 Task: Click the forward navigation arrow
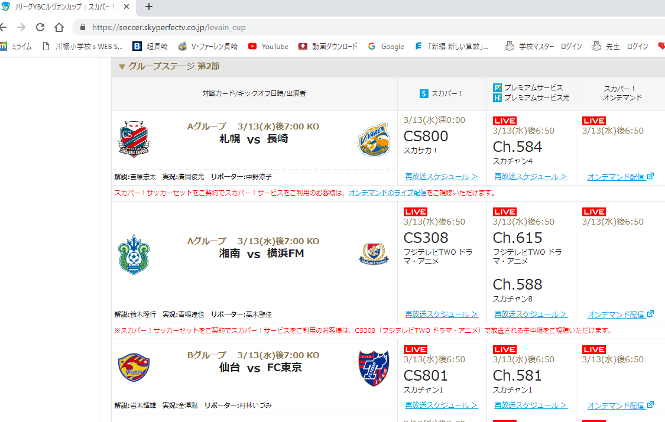pyautogui.click(x=21, y=27)
